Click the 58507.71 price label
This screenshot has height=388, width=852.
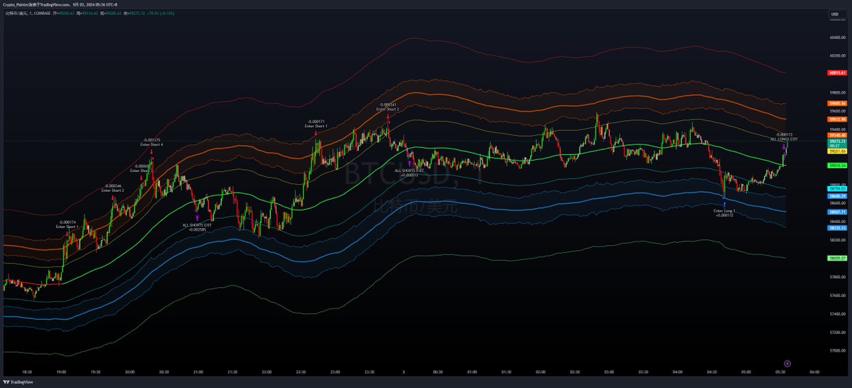pos(838,212)
